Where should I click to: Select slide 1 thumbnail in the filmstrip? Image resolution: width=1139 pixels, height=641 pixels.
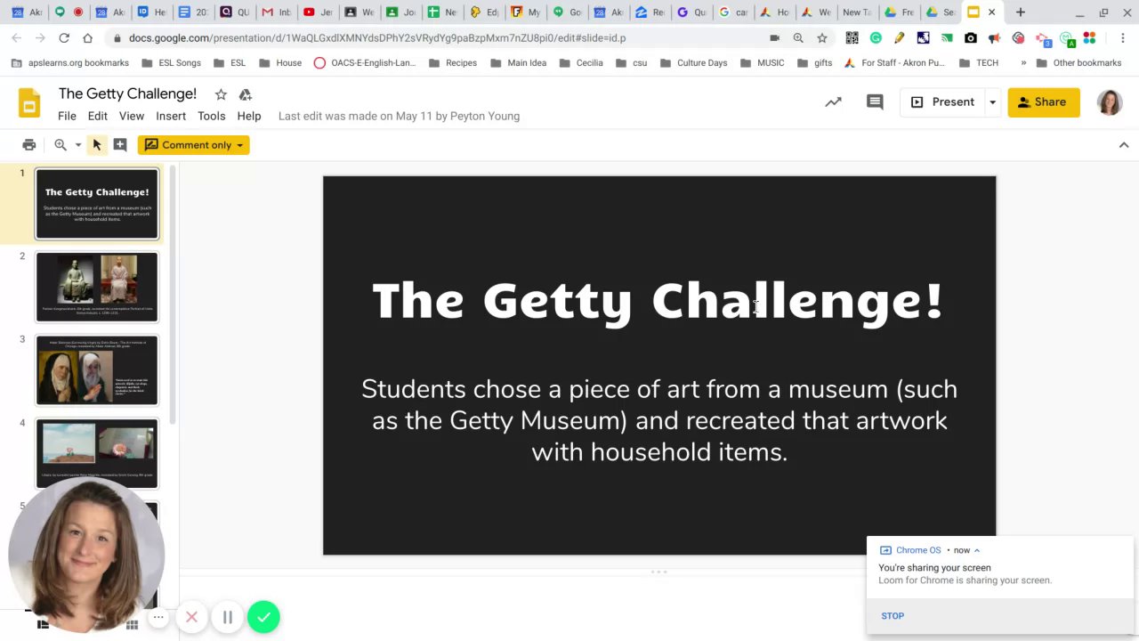click(97, 204)
